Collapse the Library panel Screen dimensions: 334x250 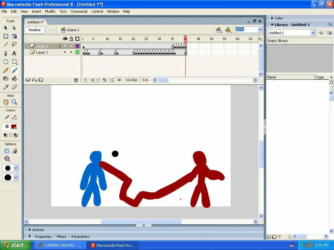click(272, 25)
